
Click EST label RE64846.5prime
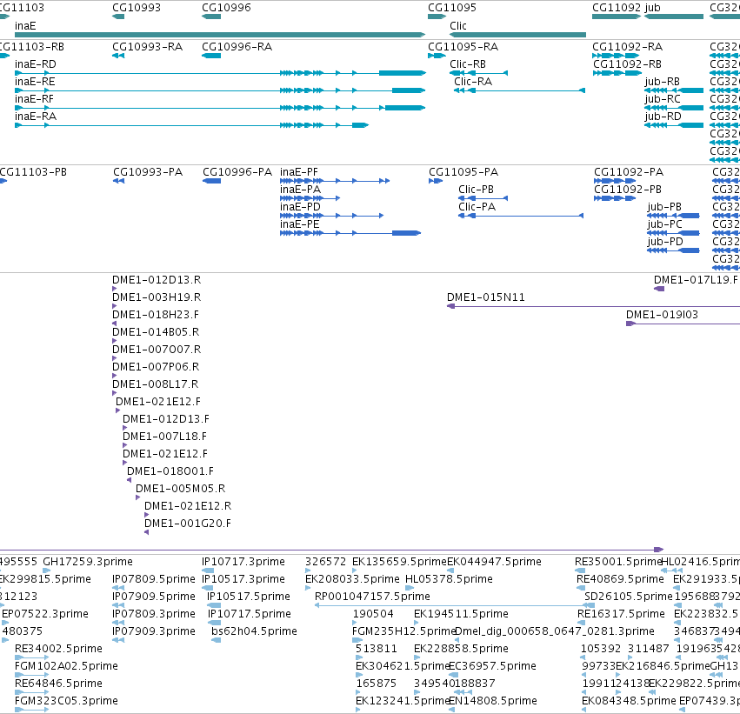click(58, 684)
